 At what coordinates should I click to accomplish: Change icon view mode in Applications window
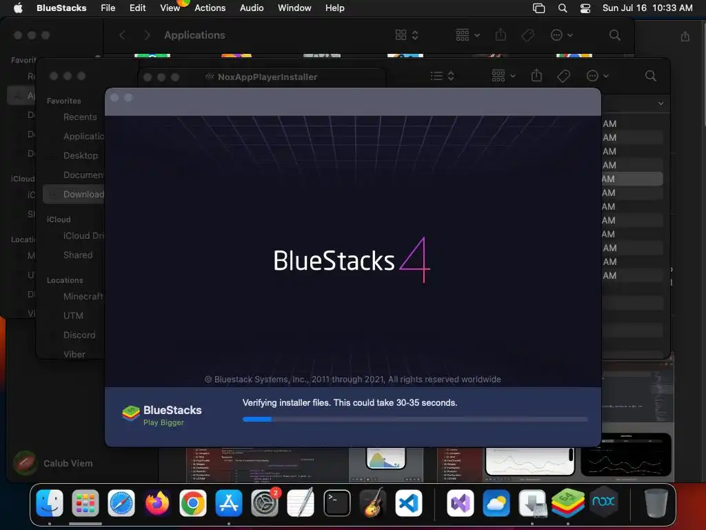point(407,35)
